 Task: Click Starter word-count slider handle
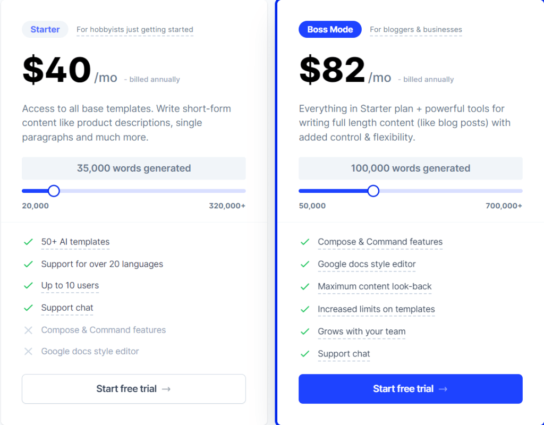pyautogui.click(x=54, y=191)
